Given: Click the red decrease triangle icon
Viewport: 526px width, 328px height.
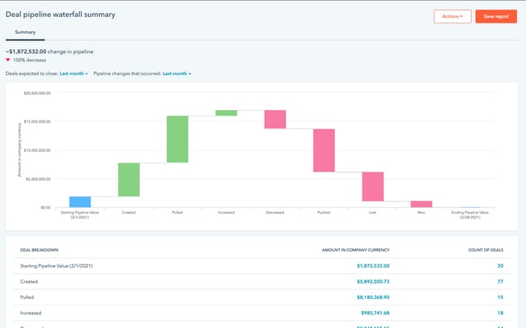Looking at the screenshot, I should pos(8,60).
